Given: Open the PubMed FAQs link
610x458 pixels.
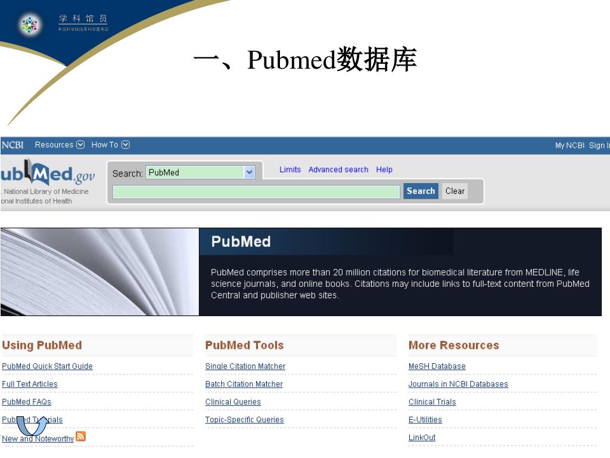Looking at the screenshot, I should tap(26, 402).
